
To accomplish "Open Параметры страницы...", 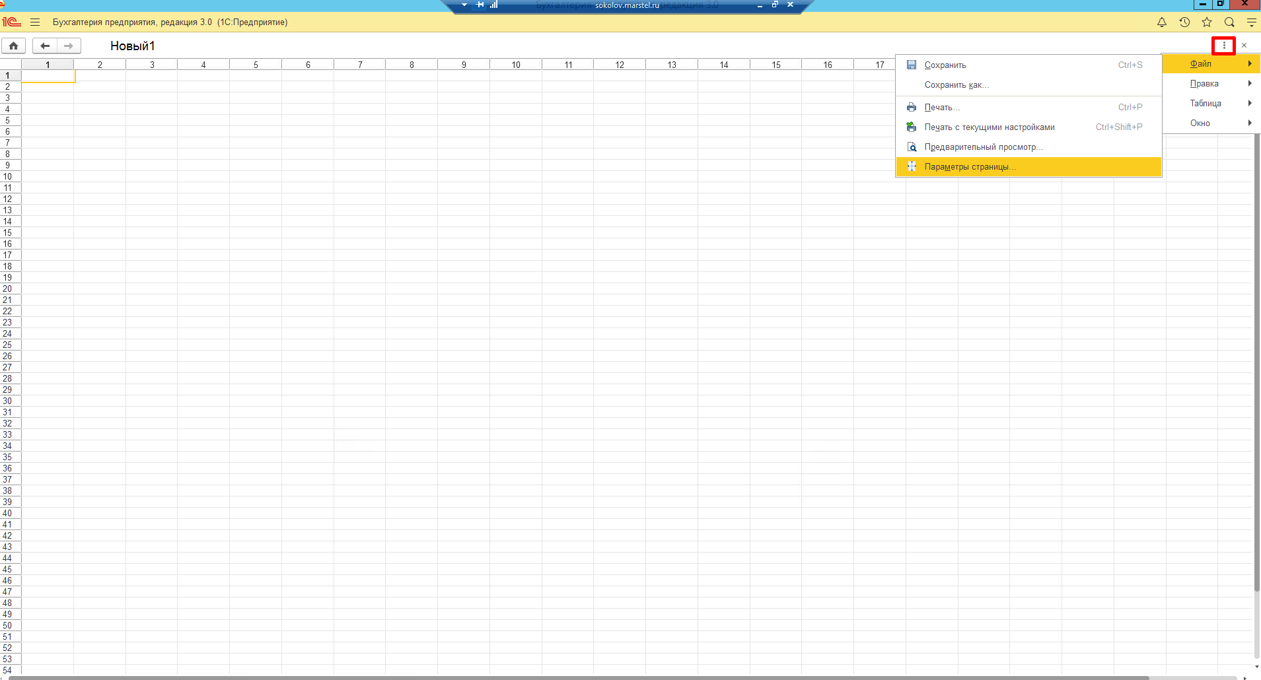I will pos(1028,166).
